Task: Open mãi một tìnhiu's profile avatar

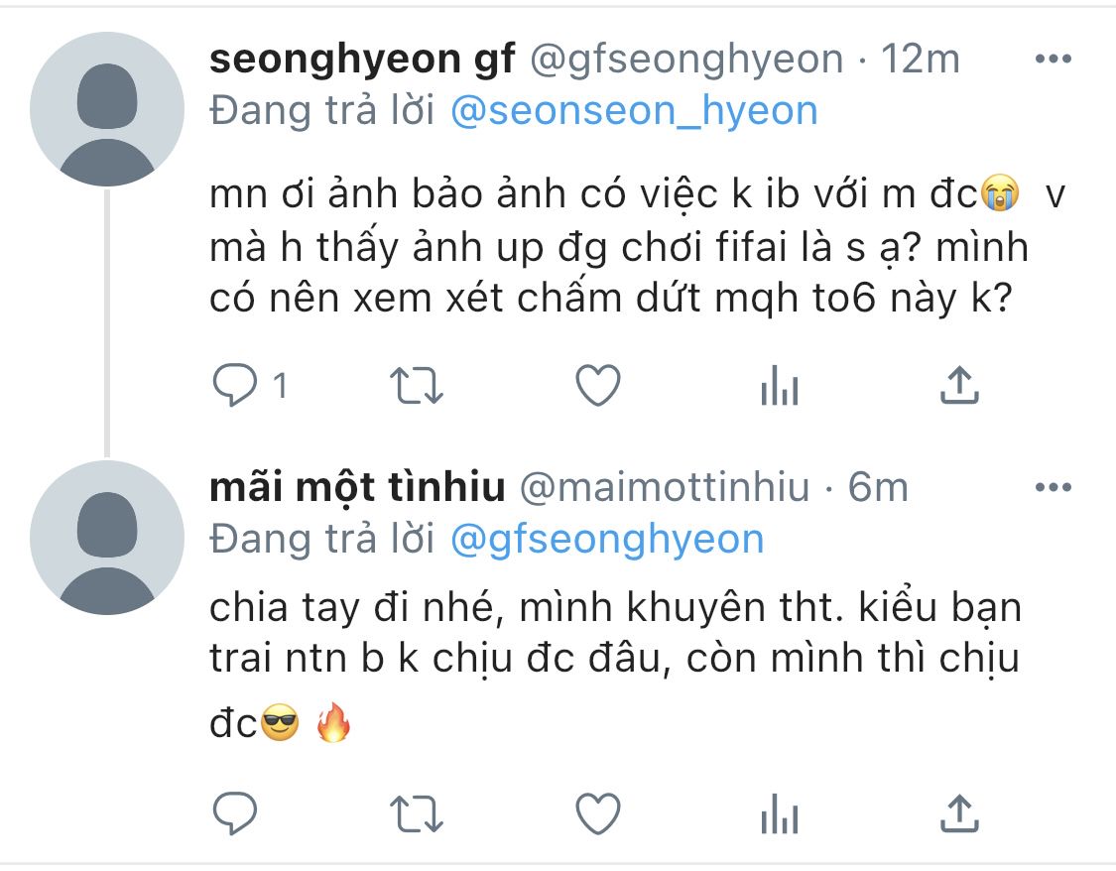Action: coord(107,538)
